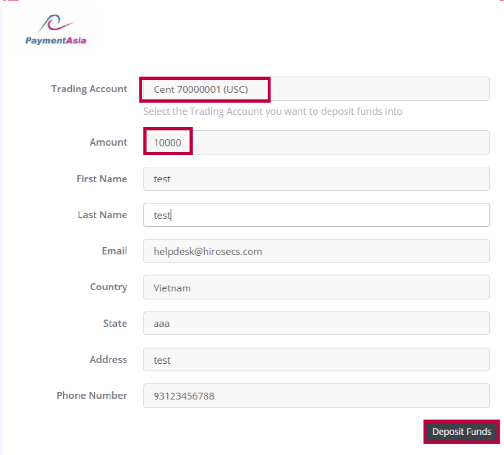Click the trading account helper text
504x455 pixels.
tap(273, 112)
